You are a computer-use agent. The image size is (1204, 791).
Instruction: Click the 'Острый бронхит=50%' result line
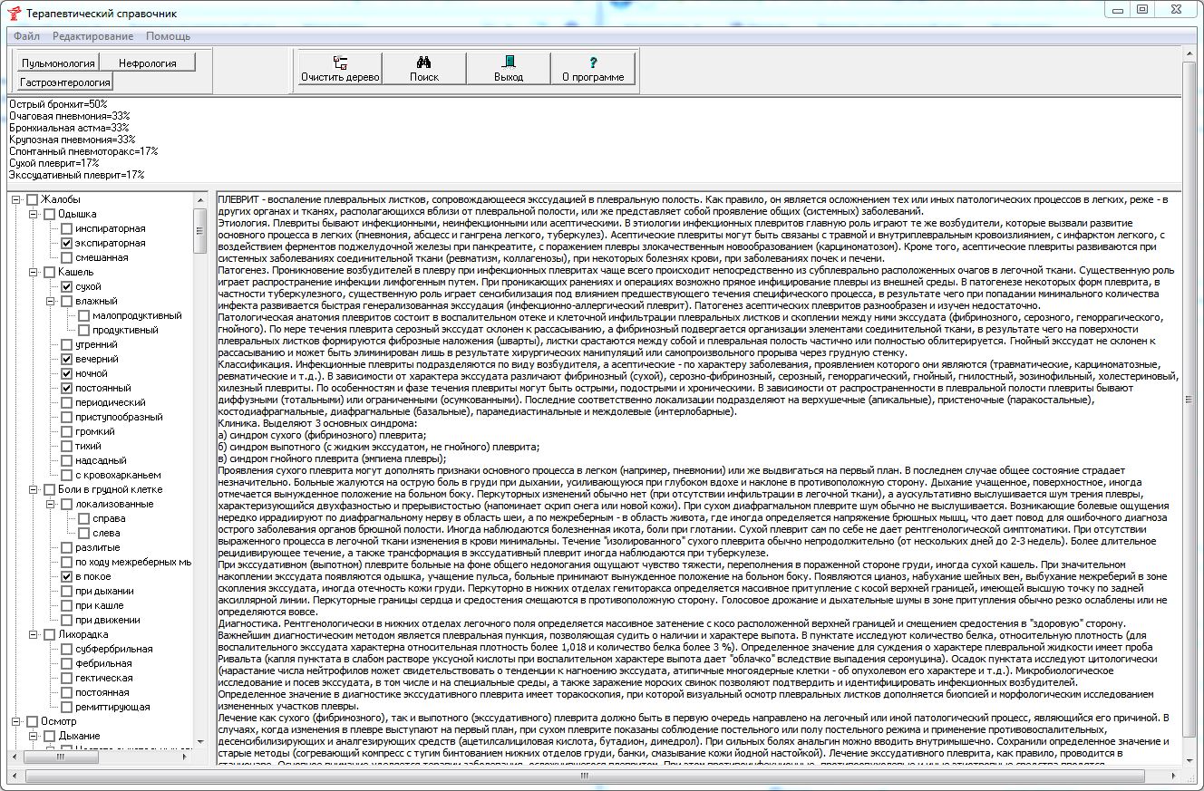coord(58,105)
